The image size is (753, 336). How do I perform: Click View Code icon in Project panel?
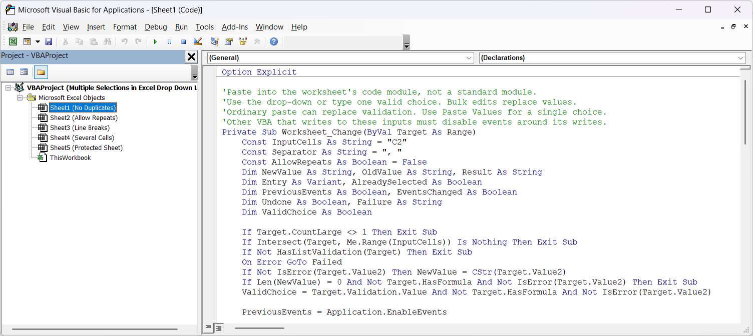point(10,72)
